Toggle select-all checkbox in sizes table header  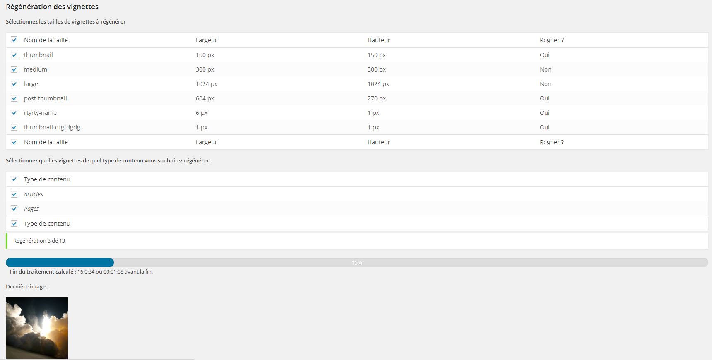pyautogui.click(x=14, y=40)
